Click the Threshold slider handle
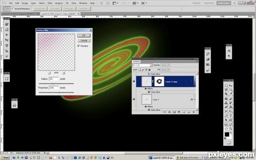The image size is (256, 160). [59, 93]
